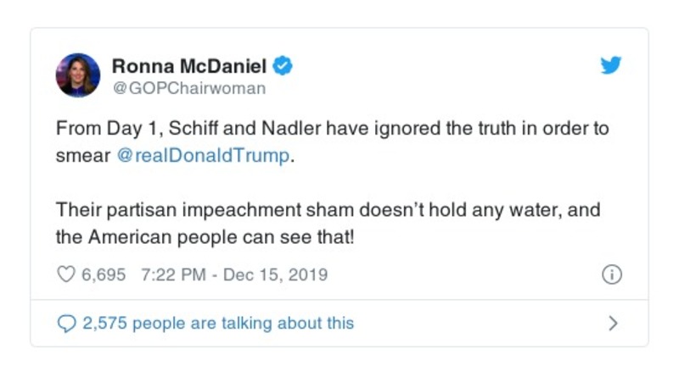The width and height of the screenshot is (679, 377).
Task: Click the speech bubble reply icon
Action: point(65,323)
